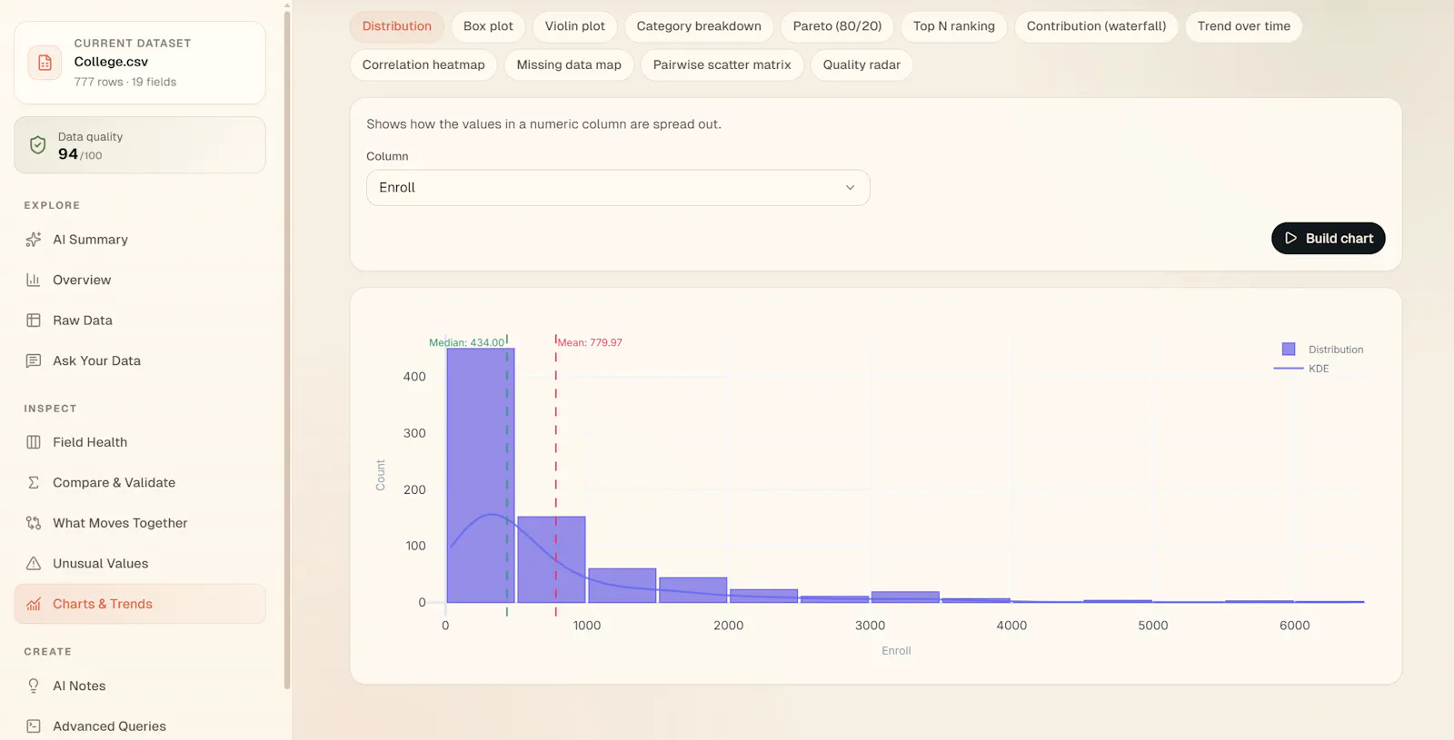
Task: Open What Moves Together page
Action: pyautogui.click(x=140, y=523)
